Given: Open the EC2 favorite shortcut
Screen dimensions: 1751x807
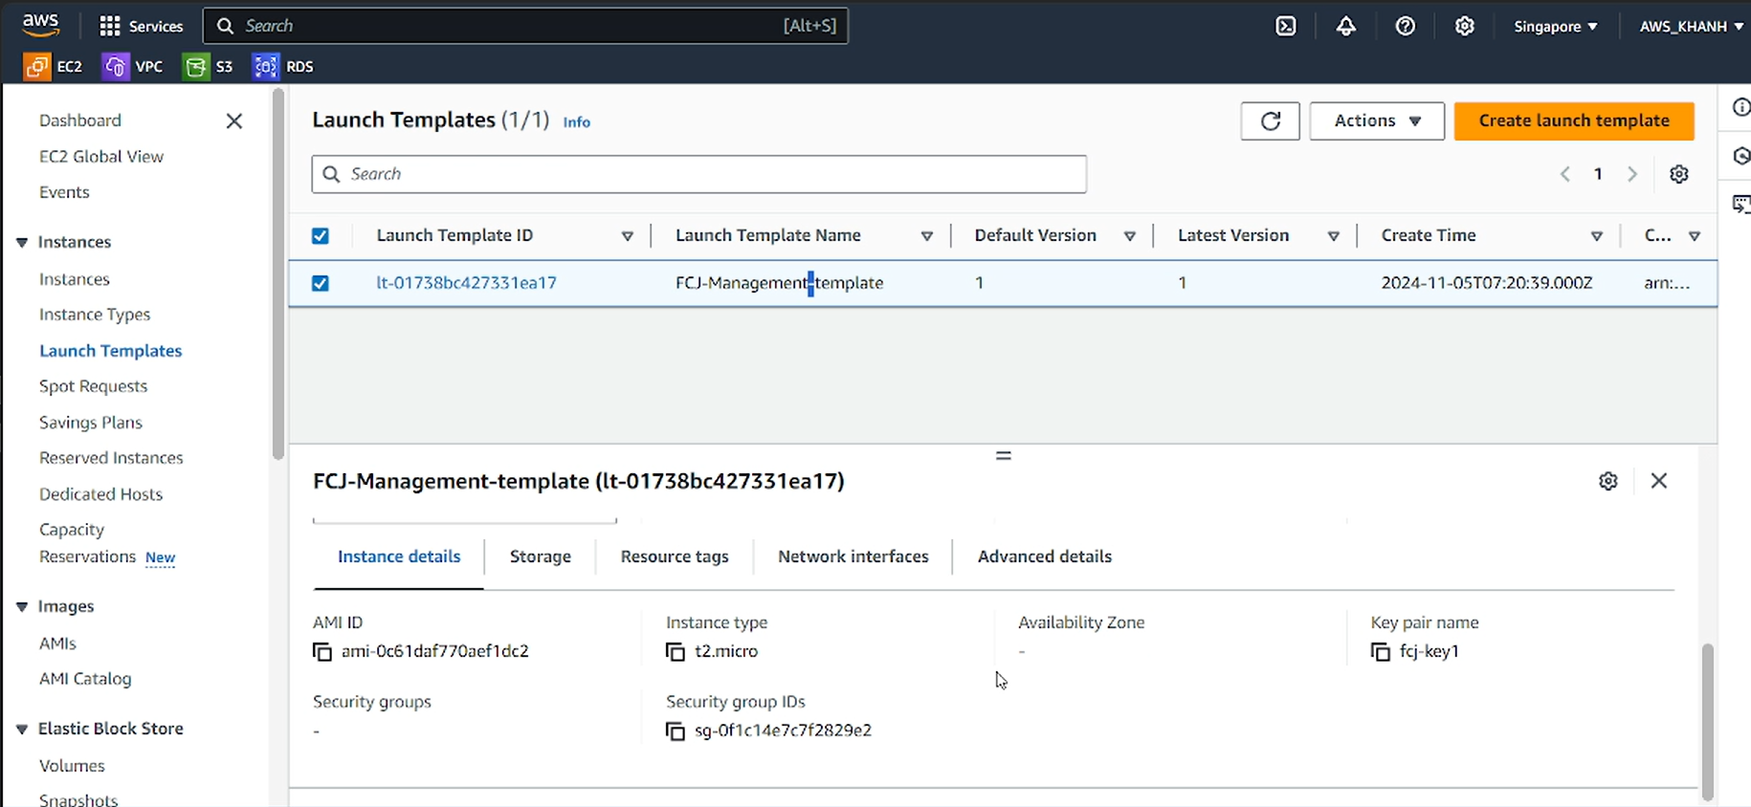Looking at the screenshot, I should [x=54, y=66].
